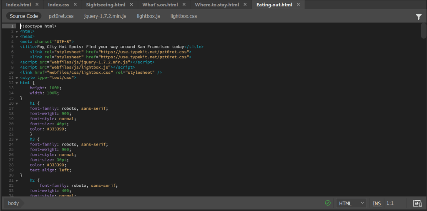Collapse the h2 rule on line 31
427x211 pixels.
(17, 181)
